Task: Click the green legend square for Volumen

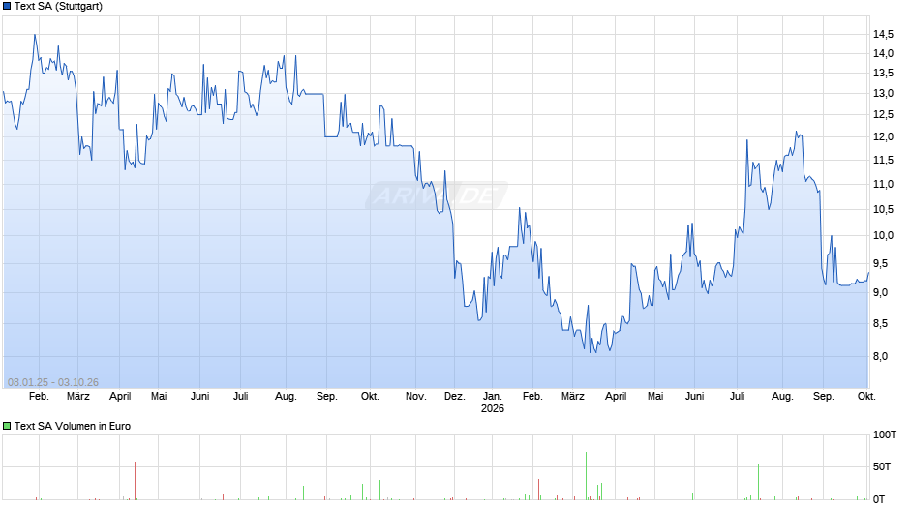Action: (x=7, y=426)
